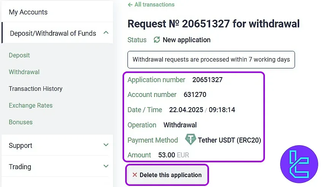Viewport: 322px width, 187px height.
Task: Open Deposit/Withdrawal of Funds menu
Action: (53, 33)
